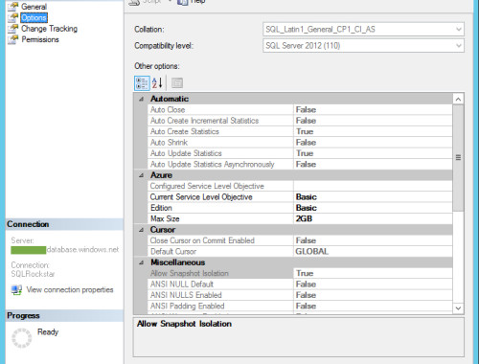Click the SQLRockstar connection name
Screen dimensions: 479x364
tap(33, 274)
